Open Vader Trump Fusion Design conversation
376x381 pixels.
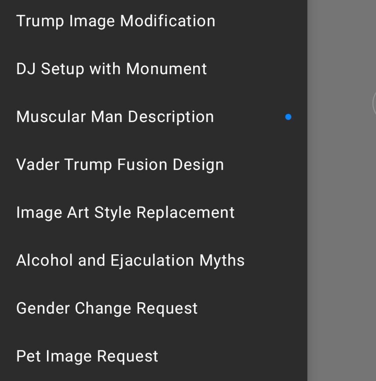(x=153, y=164)
